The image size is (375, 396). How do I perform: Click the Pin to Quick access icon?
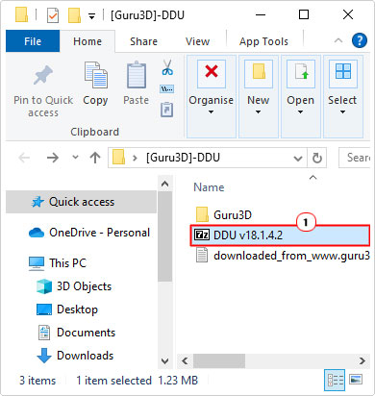[x=43, y=75]
